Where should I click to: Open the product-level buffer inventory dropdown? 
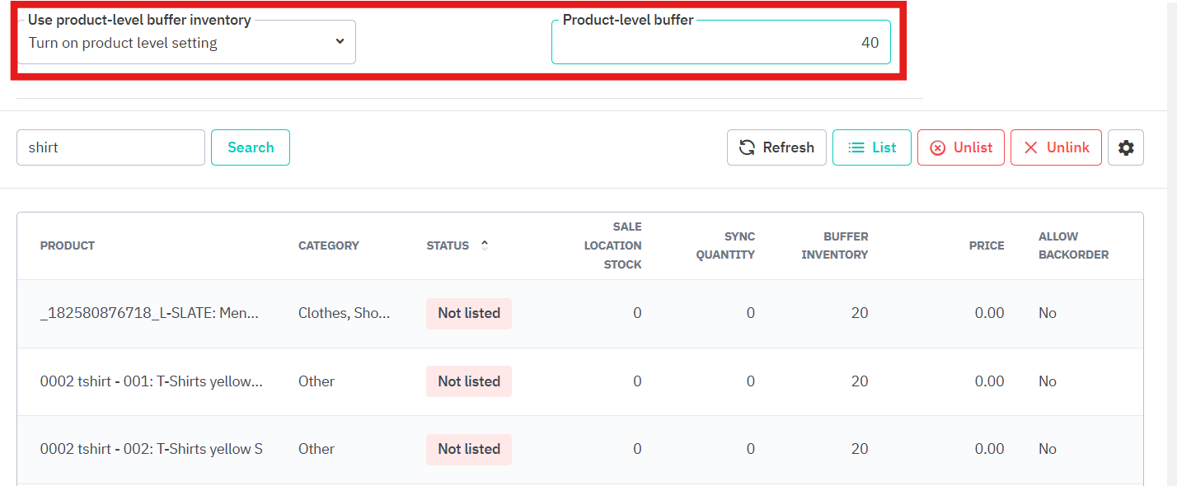(186, 43)
